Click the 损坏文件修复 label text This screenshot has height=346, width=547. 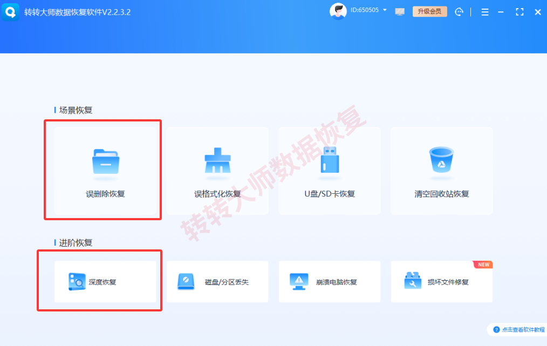click(x=448, y=282)
